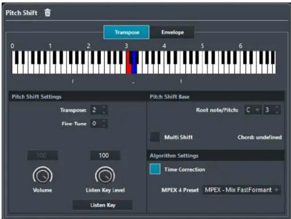Click octave number 0 above the keyboard
The image size is (291, 219).
click(12, 46)
